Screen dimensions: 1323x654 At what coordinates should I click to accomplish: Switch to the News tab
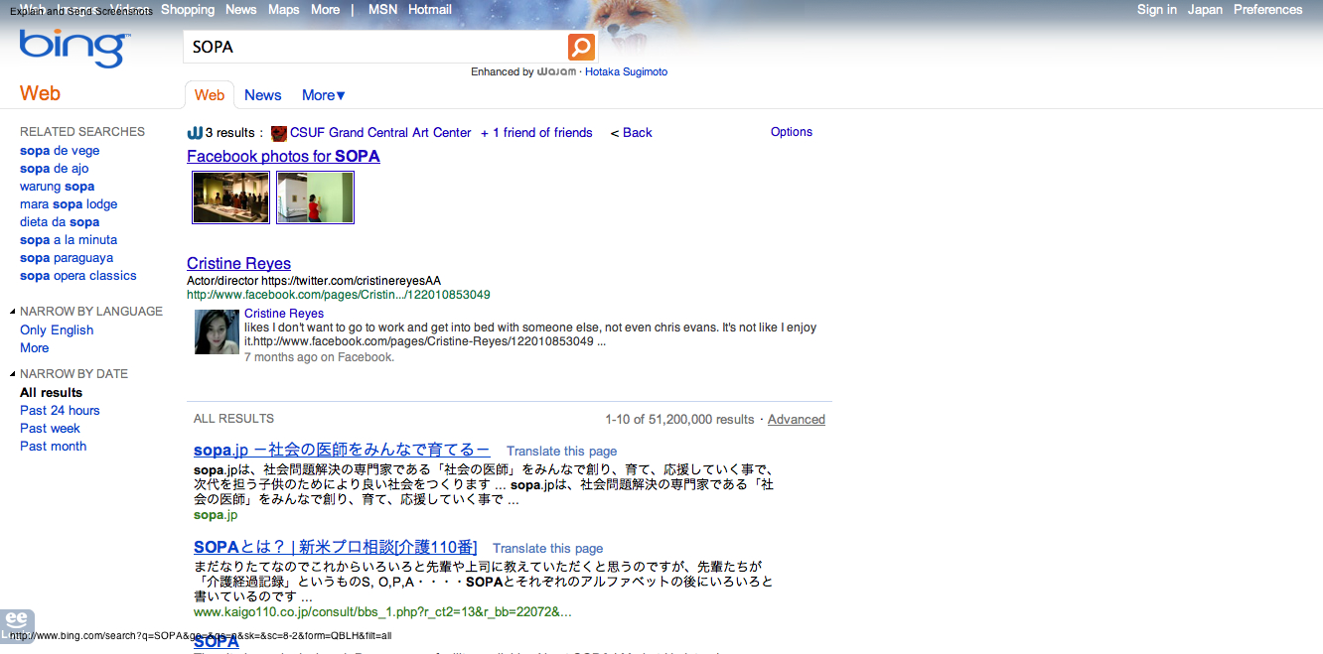click(263, 95)
